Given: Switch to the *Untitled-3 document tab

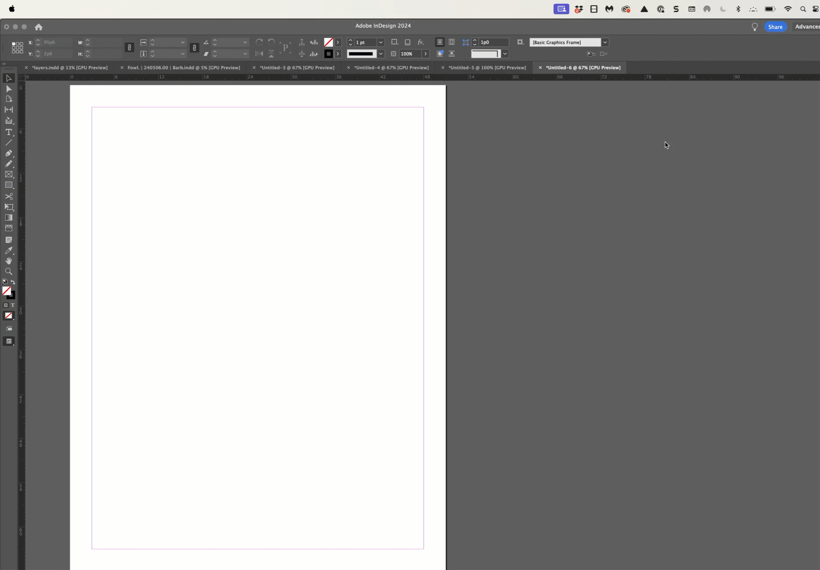Looking at the screenshot, I should coord(297,68).
